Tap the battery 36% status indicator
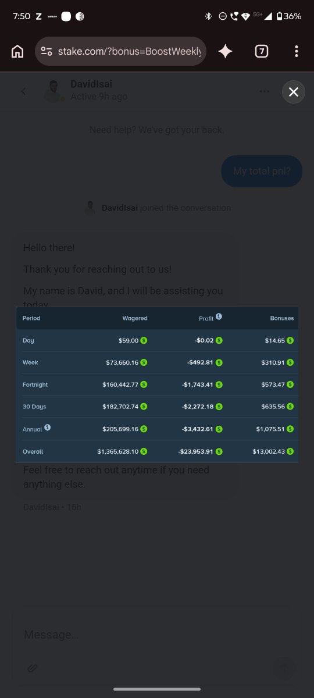Viewport: 314px width, 698px height. (289, 16)
